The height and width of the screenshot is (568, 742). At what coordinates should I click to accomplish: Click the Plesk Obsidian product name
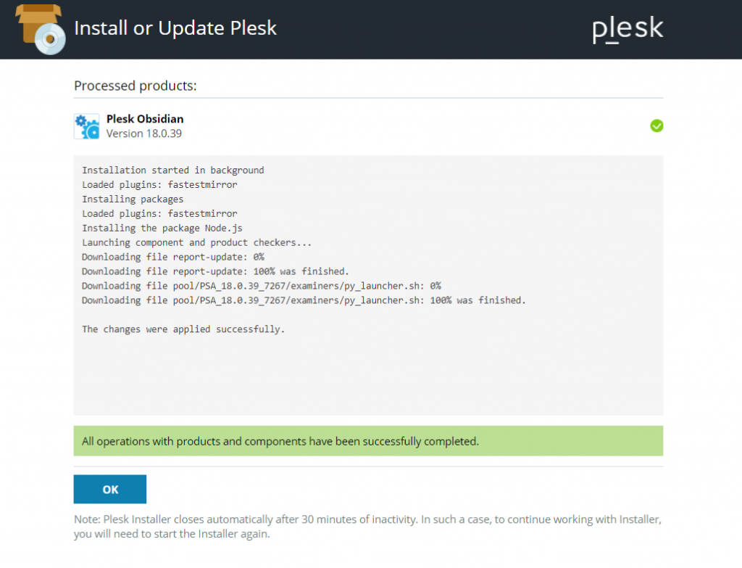pyautogui.click(x=145, y=118)
